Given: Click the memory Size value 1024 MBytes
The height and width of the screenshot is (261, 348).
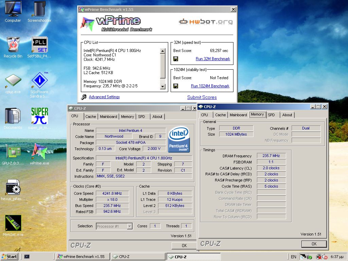Looking at the screenshot, I should pos(236,134).
